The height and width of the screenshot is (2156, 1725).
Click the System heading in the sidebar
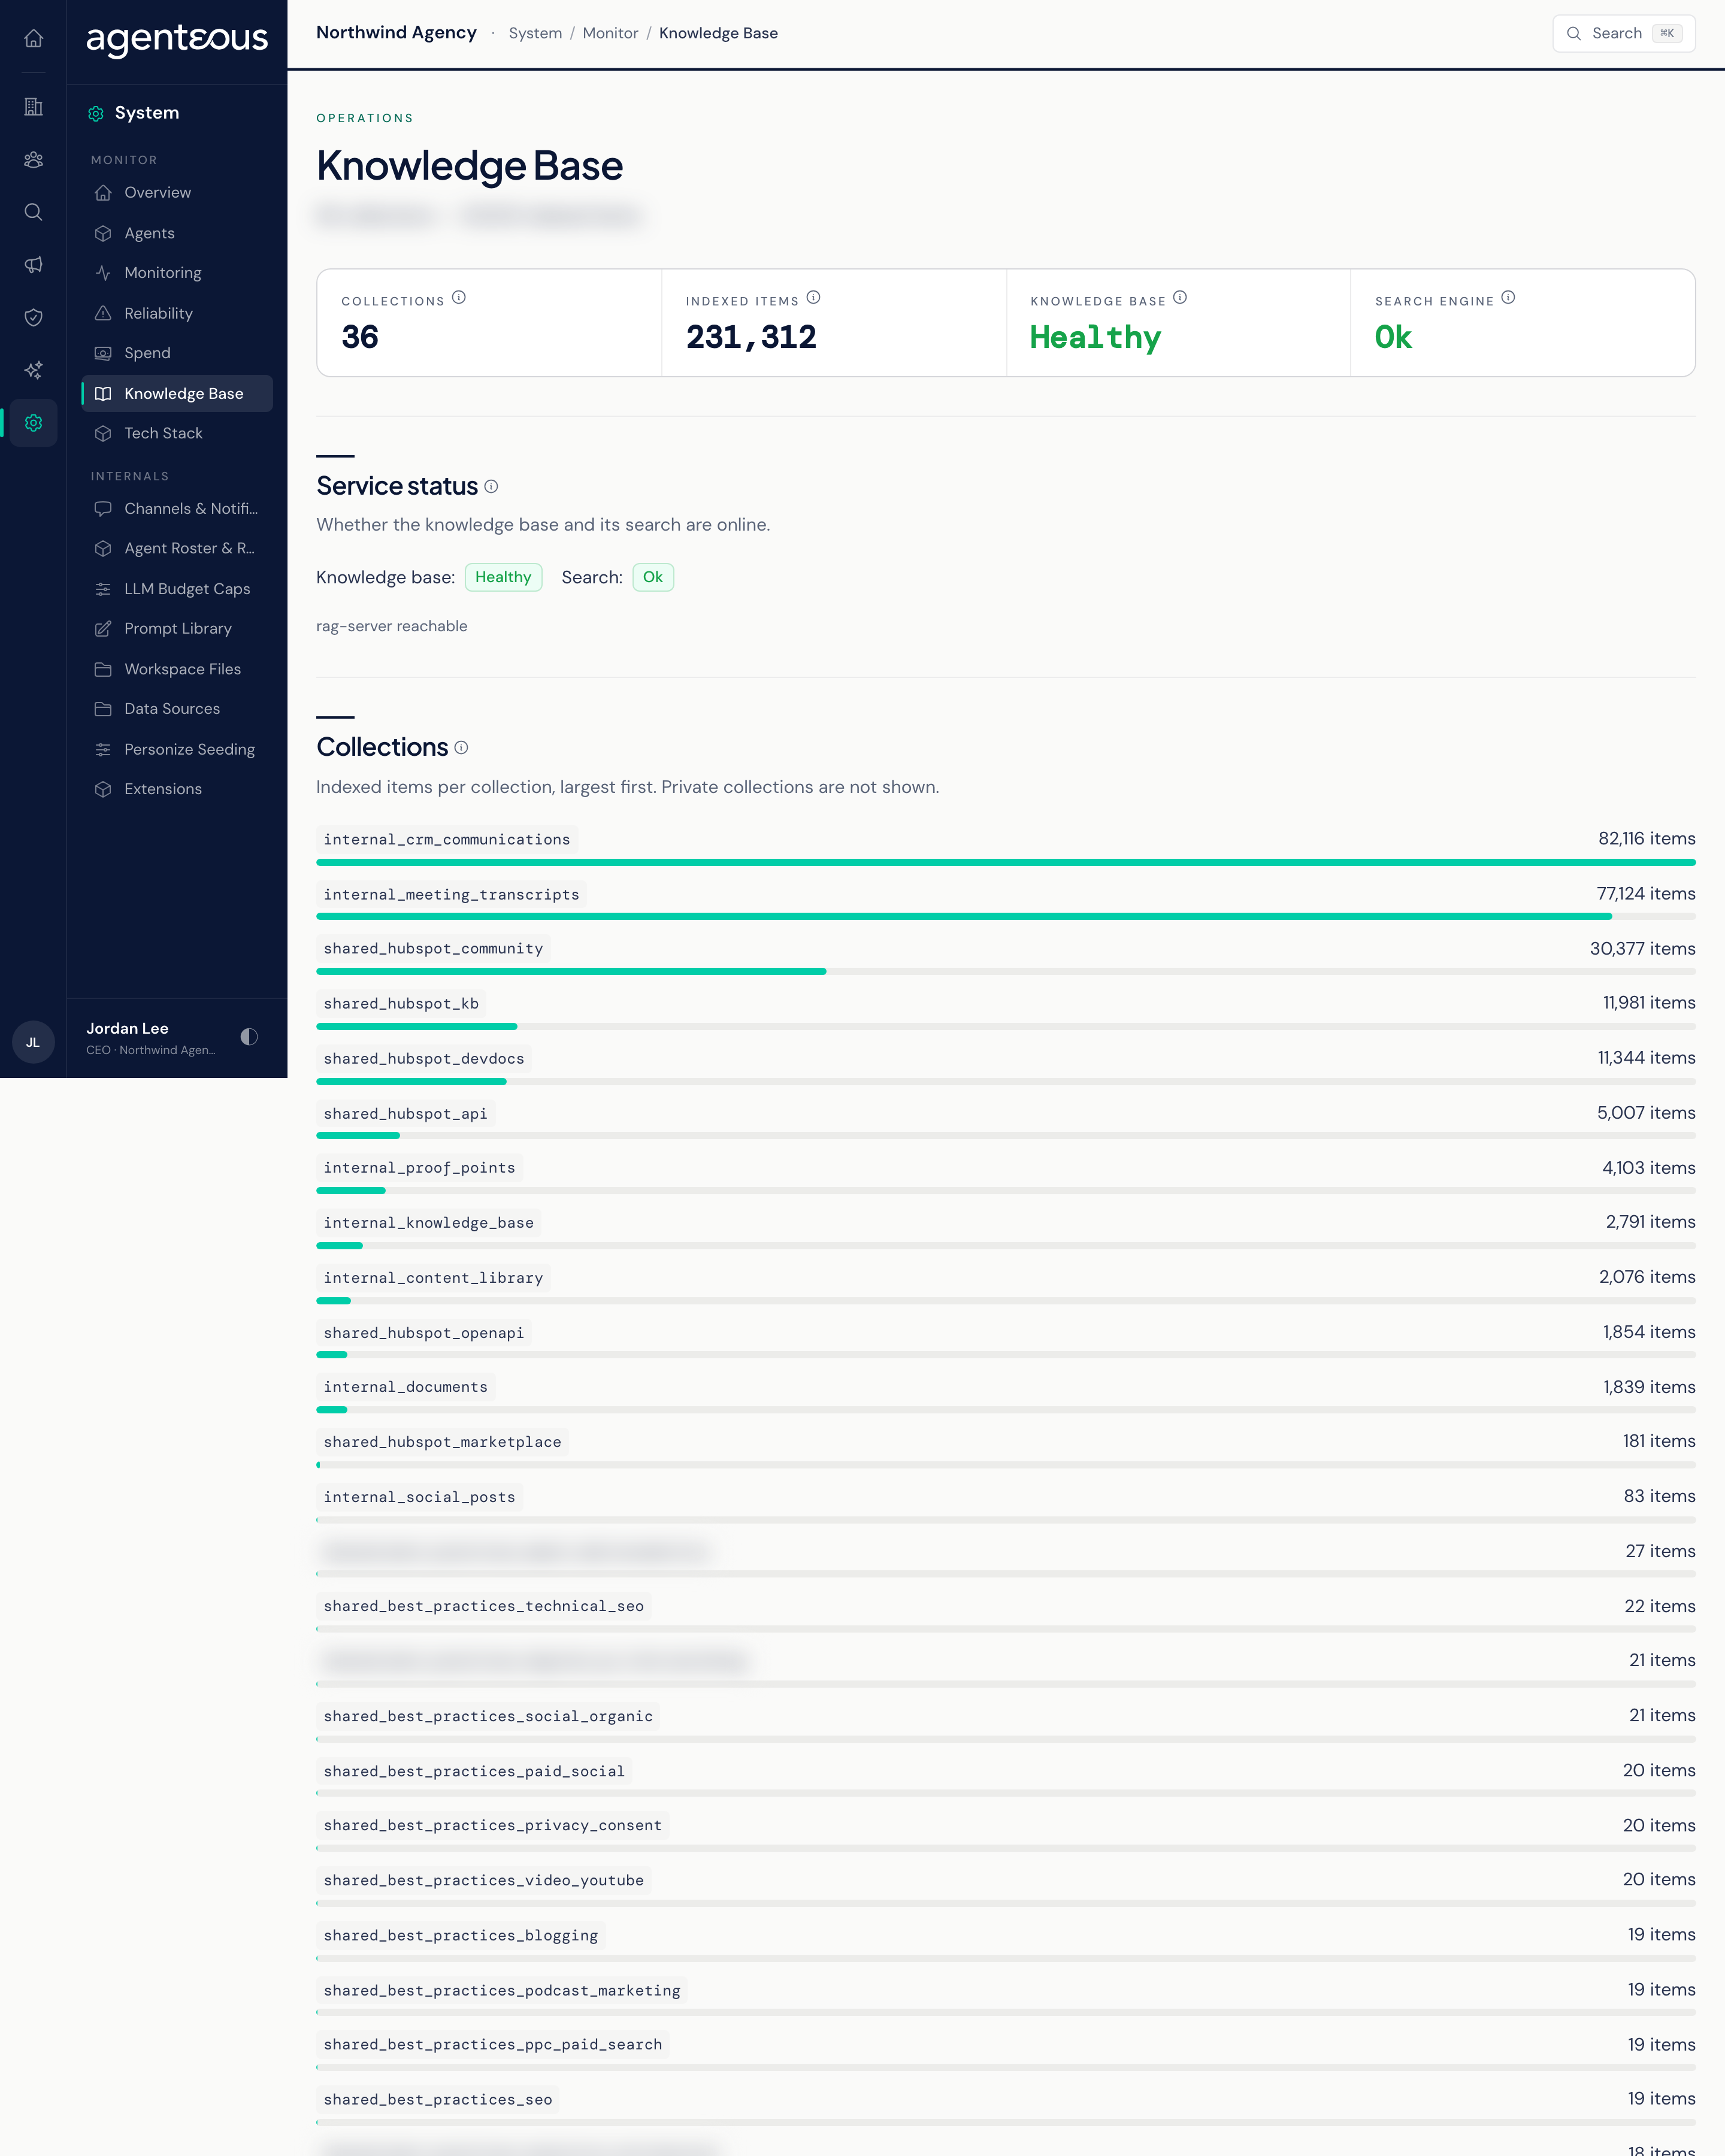click(x=146, y=113)
